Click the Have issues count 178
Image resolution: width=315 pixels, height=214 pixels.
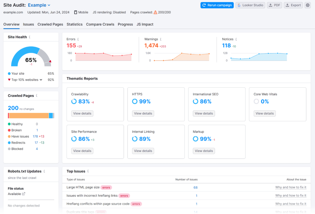click(x=35, y=137)
